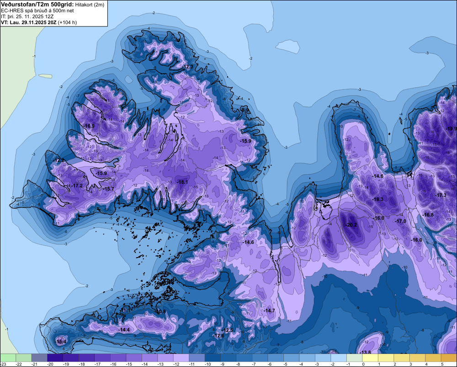Click the -17.3 temperature label
The height and width of the screenshot is (367, 457).
(441, 195)
